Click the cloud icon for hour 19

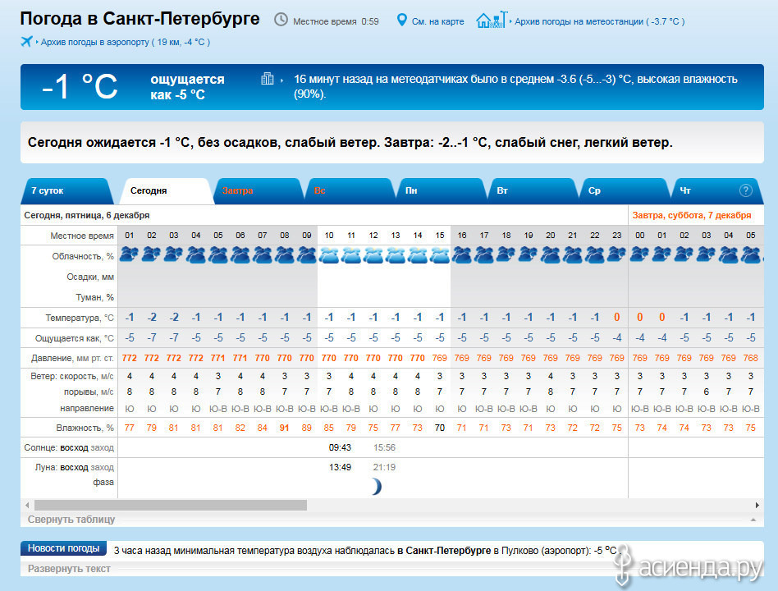(x=529, y=255)
